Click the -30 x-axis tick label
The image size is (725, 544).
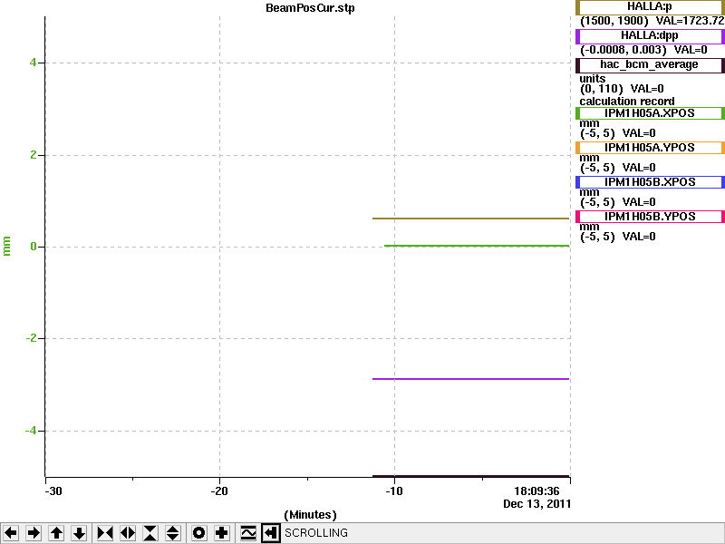53,491
